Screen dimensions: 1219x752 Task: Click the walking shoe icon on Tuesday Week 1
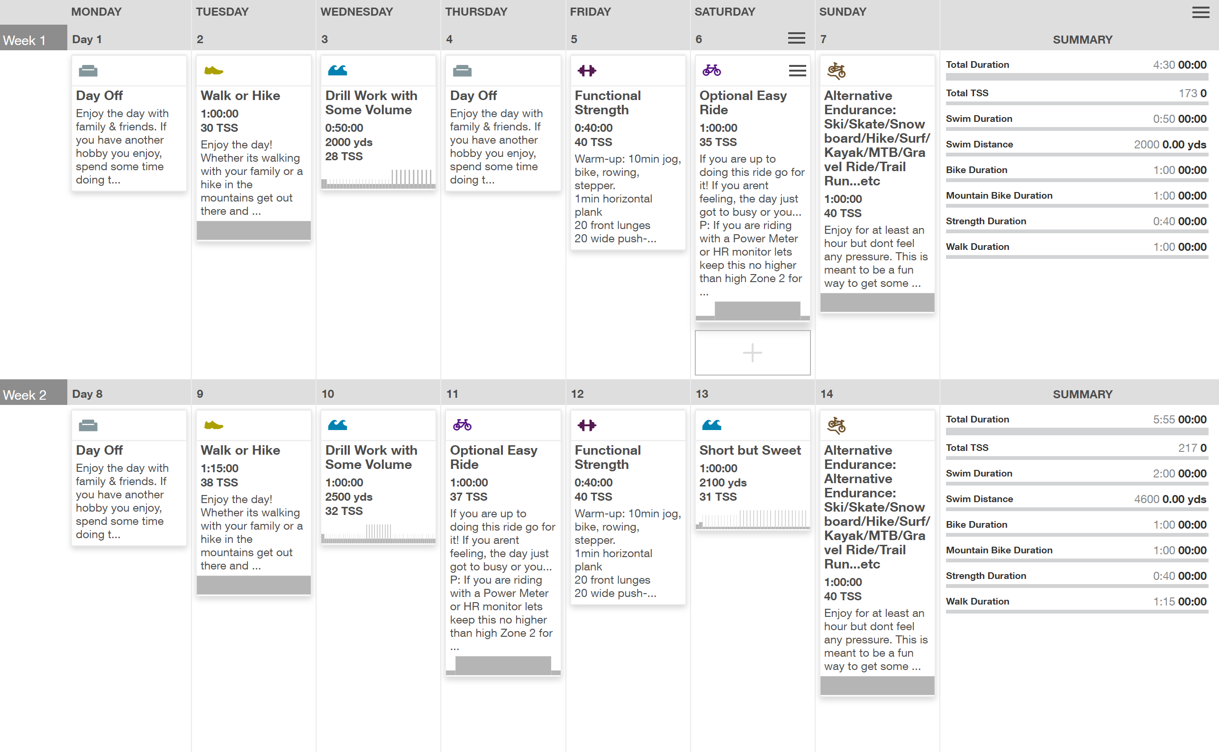pos(213,71)
